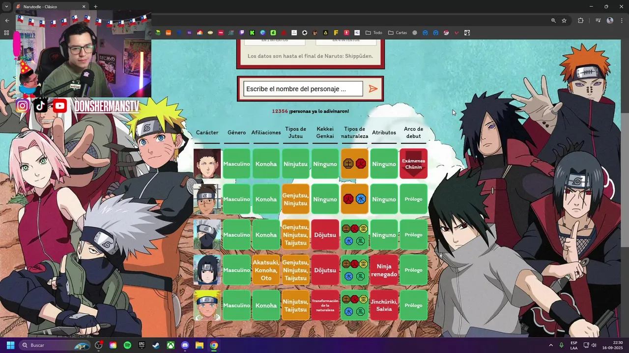Click the 12356 personas ya lo adivinaron text
This screenshot has width=629, height=353.
[311, 111]
